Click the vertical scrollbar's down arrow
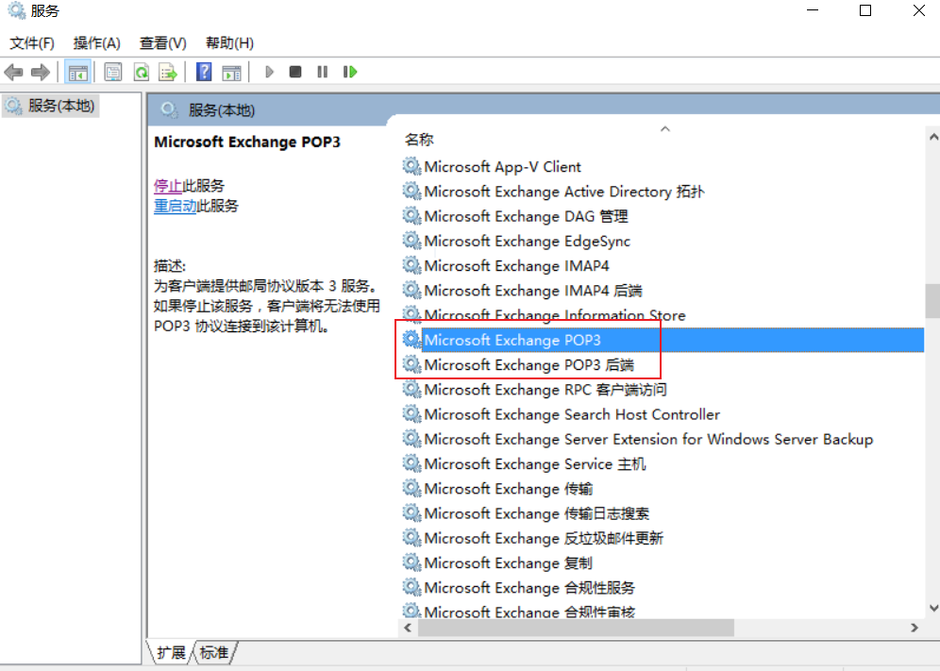940x671 pixels. [932, 609]
